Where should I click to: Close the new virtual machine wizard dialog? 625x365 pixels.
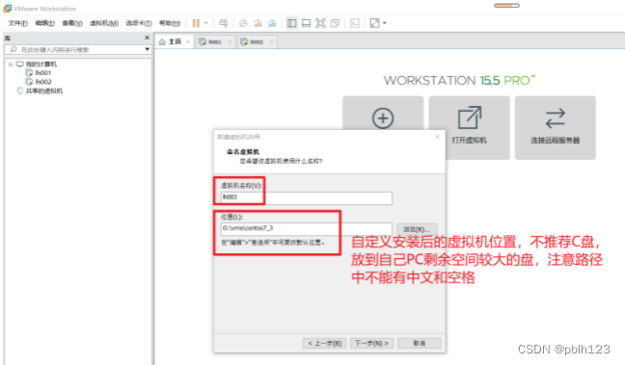437,137
